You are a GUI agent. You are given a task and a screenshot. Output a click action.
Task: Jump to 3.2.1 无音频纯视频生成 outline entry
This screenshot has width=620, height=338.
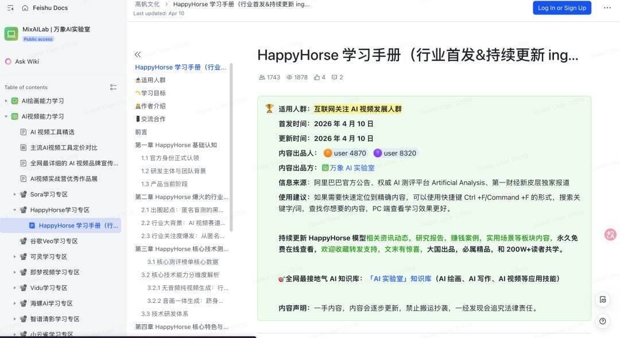click(188, 288)
